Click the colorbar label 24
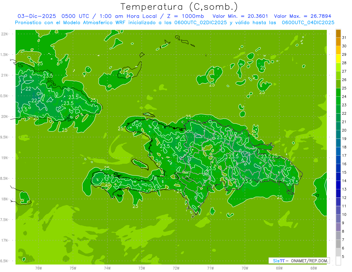 point(344,97)
